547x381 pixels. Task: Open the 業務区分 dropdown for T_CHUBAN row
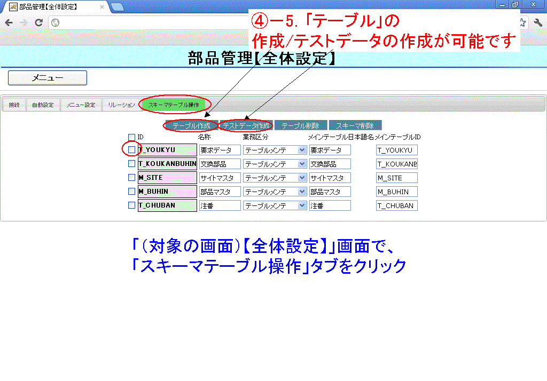(x=302, y=205)
